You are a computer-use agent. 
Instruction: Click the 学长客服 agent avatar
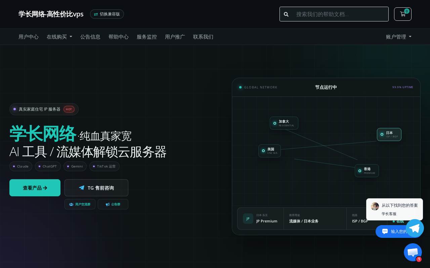tap(375, 206)
